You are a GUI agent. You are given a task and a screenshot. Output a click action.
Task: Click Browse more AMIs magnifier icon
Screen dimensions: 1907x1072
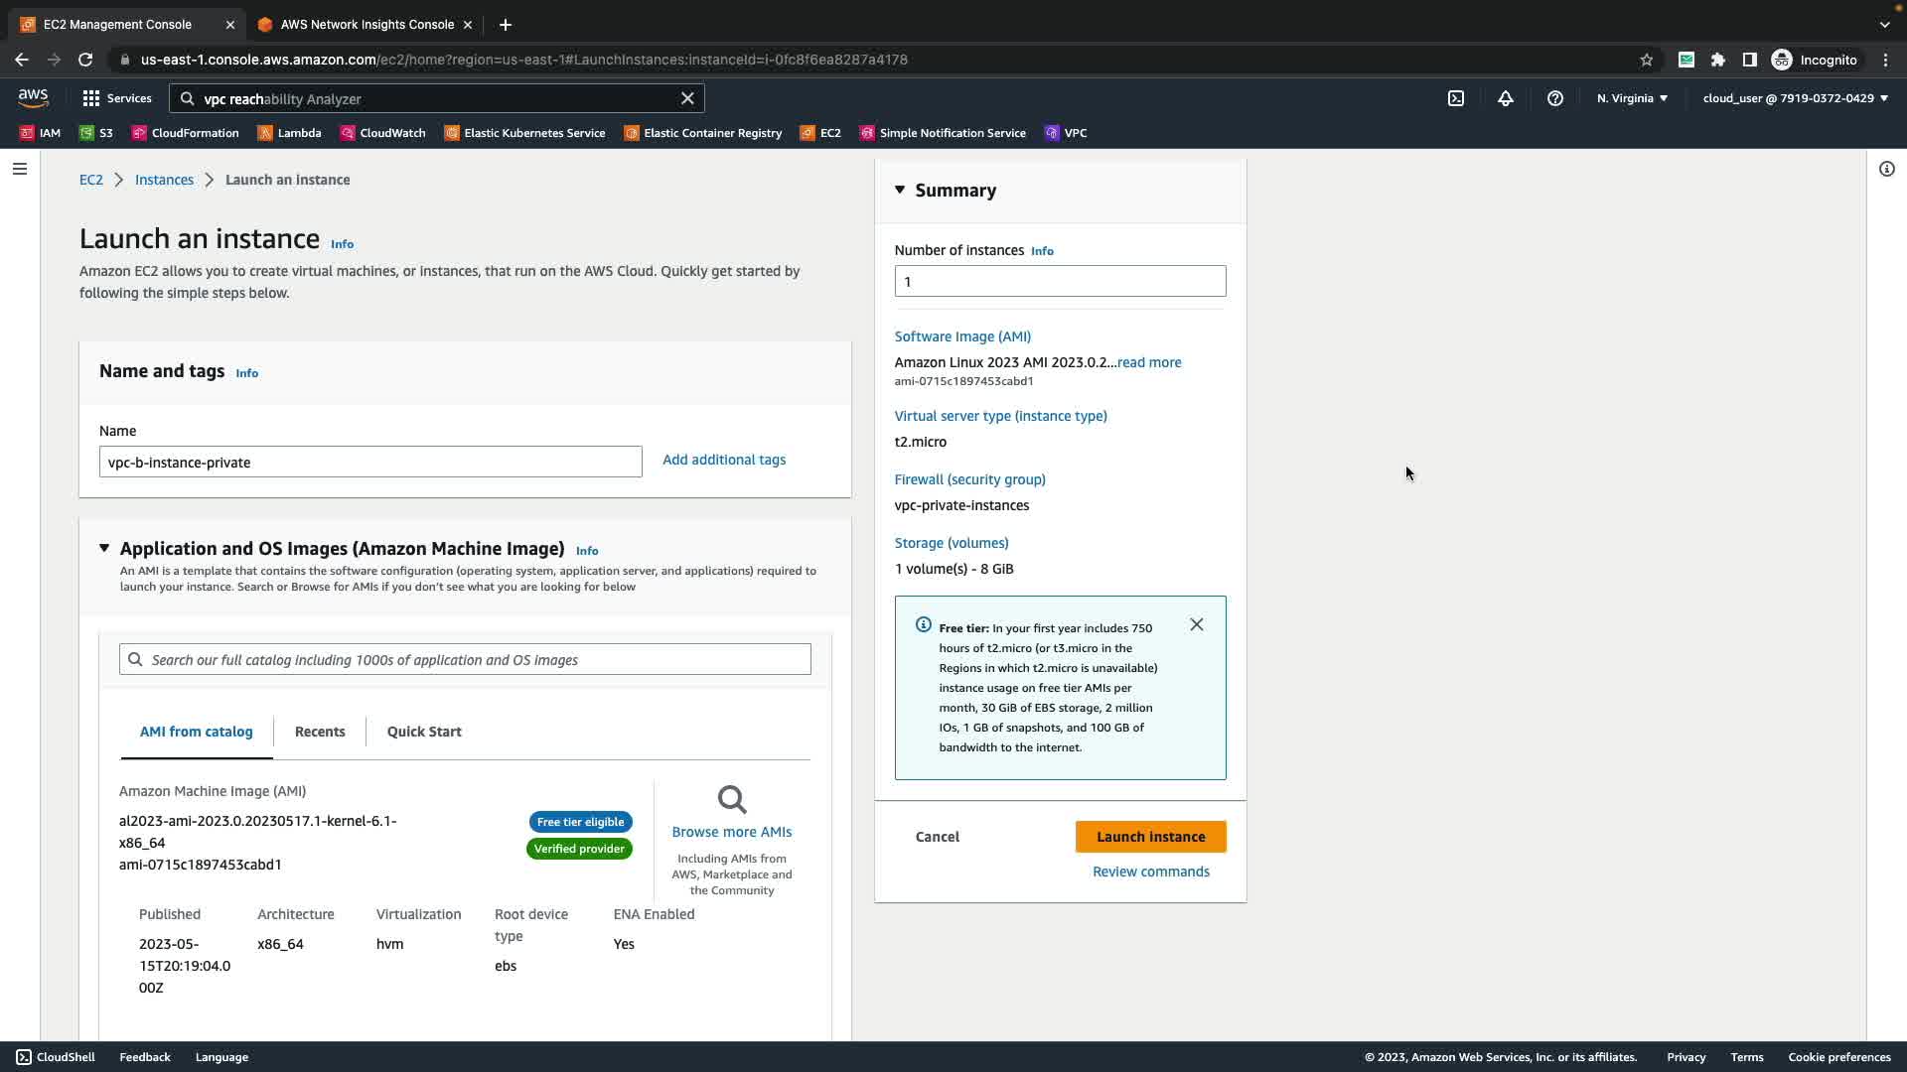coord(732,800)
